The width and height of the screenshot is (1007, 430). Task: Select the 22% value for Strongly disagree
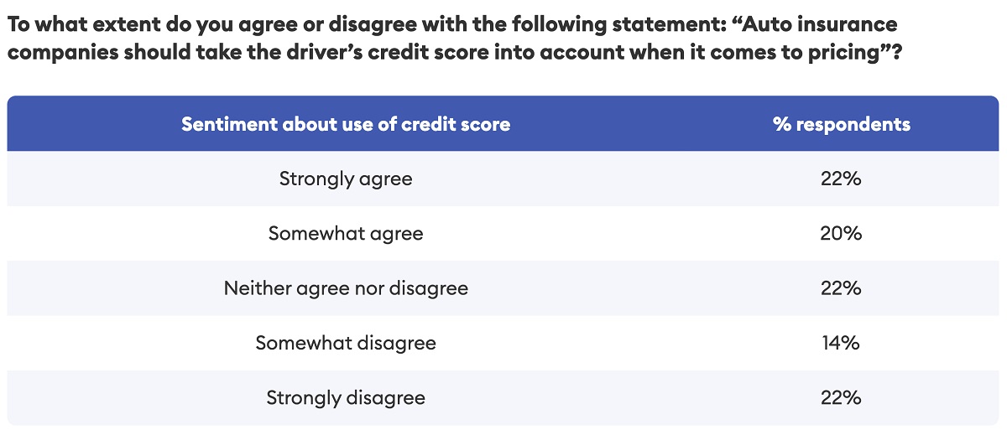tap(841, 397)
